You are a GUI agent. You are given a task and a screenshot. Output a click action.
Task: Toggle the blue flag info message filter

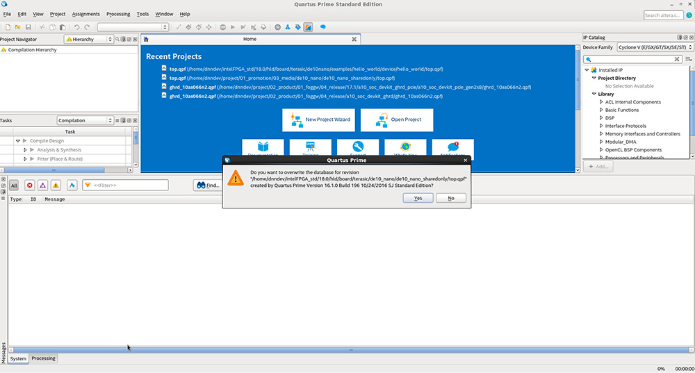tap(72, 185)
